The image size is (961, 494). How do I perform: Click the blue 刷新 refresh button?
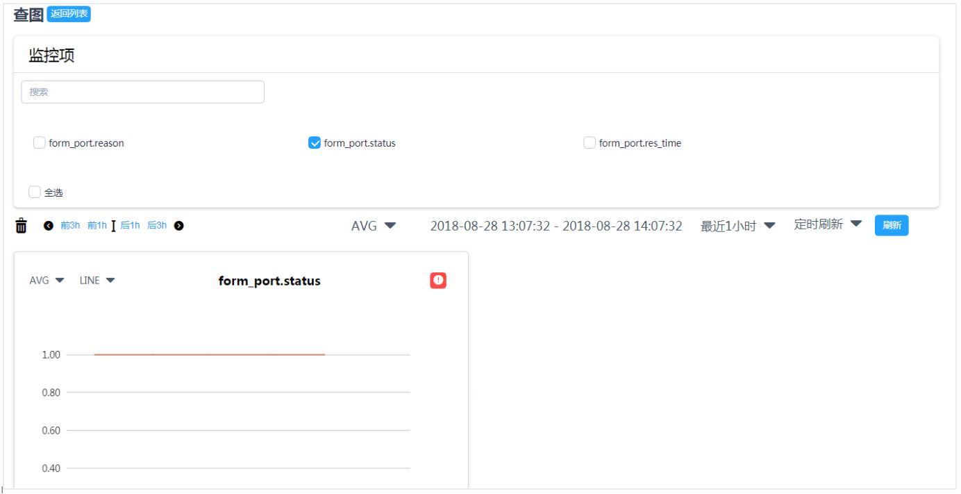click(x=892, y=225)
